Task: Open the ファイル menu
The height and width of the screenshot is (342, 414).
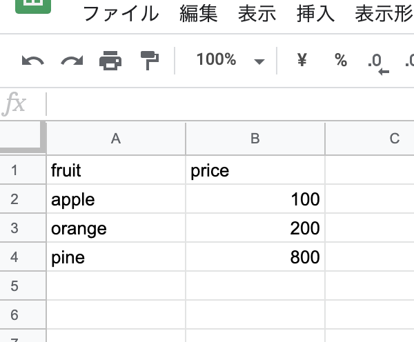Action: [x=121, y=14]
